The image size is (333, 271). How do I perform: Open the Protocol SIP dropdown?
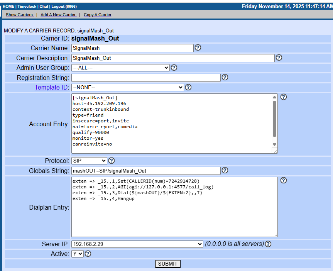coord(89,161)
